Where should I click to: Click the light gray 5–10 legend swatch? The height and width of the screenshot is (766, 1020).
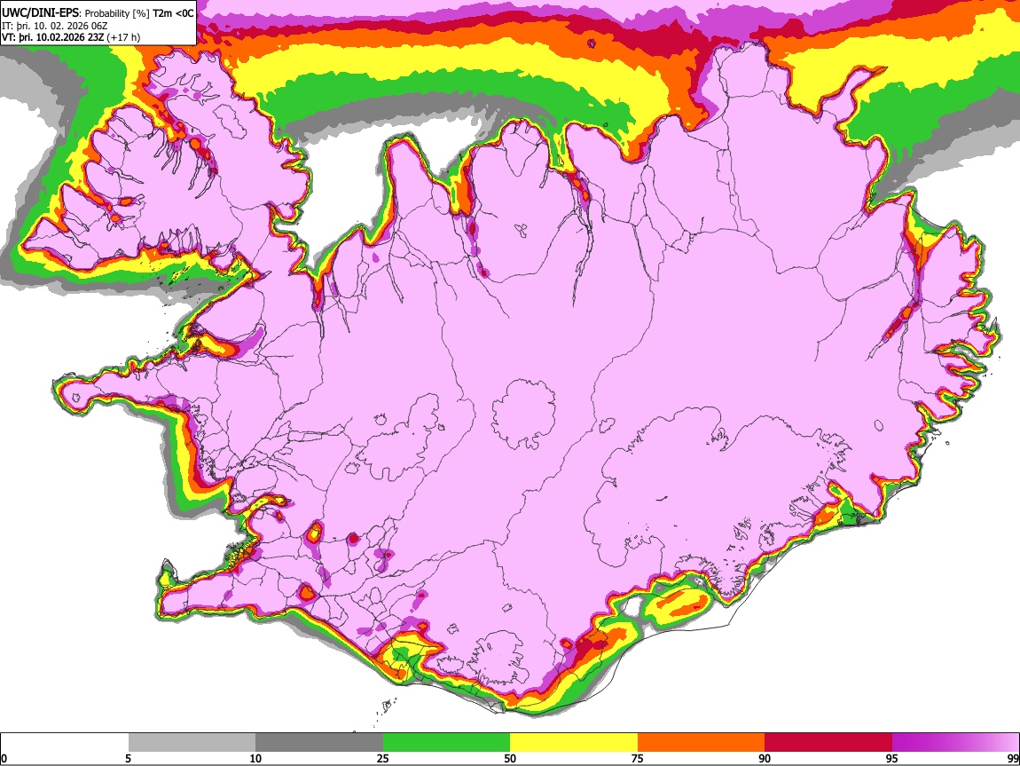click(x=192, y=742)
